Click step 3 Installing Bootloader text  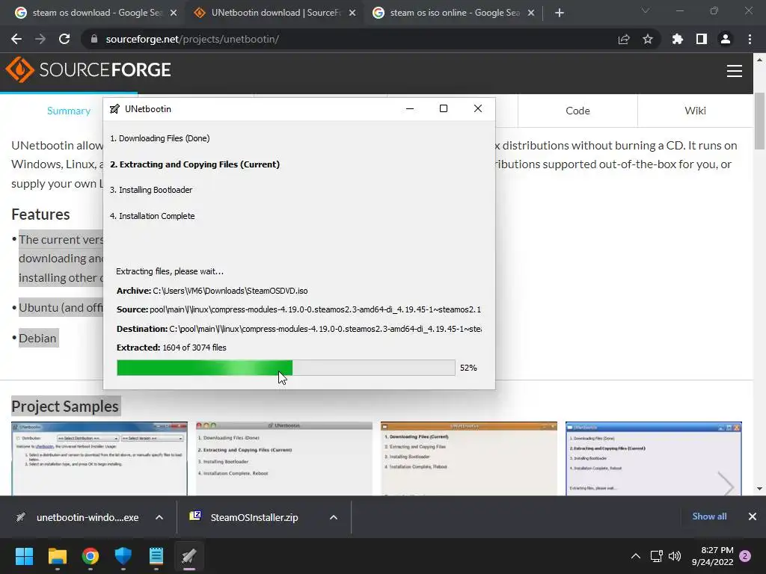click(x=151, y=190)
